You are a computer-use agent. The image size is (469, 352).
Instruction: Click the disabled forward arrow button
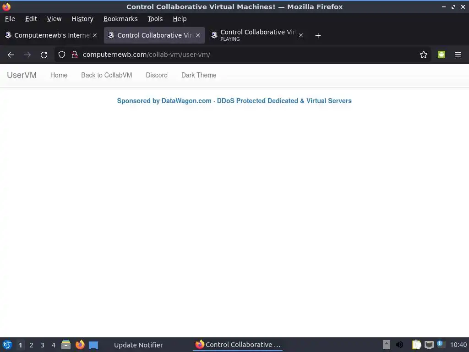click(27, 55)
